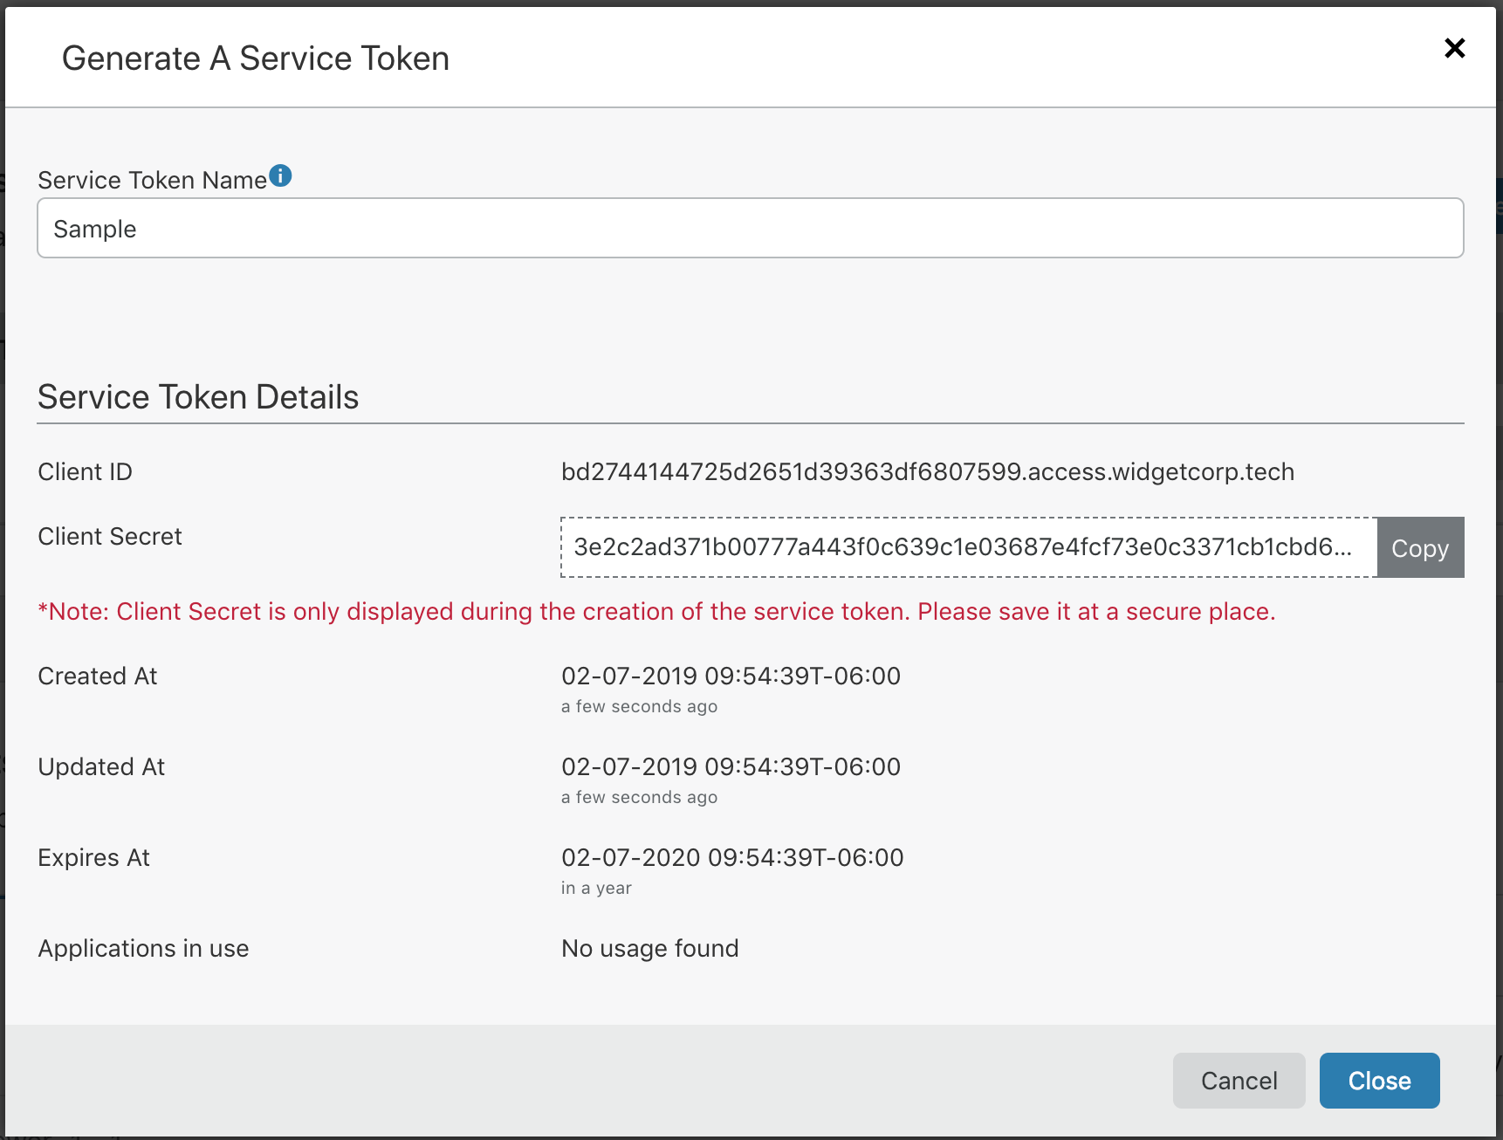1503x1140 pixels.
Task: Click the Generate A Service Token title
Action: tap(256, 58)
